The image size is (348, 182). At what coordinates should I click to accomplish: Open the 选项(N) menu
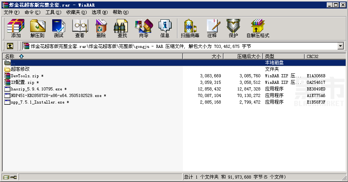[100, 12]
